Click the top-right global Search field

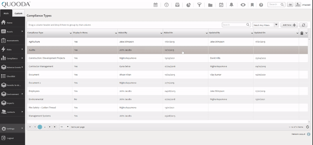click(x=276, y=5)
